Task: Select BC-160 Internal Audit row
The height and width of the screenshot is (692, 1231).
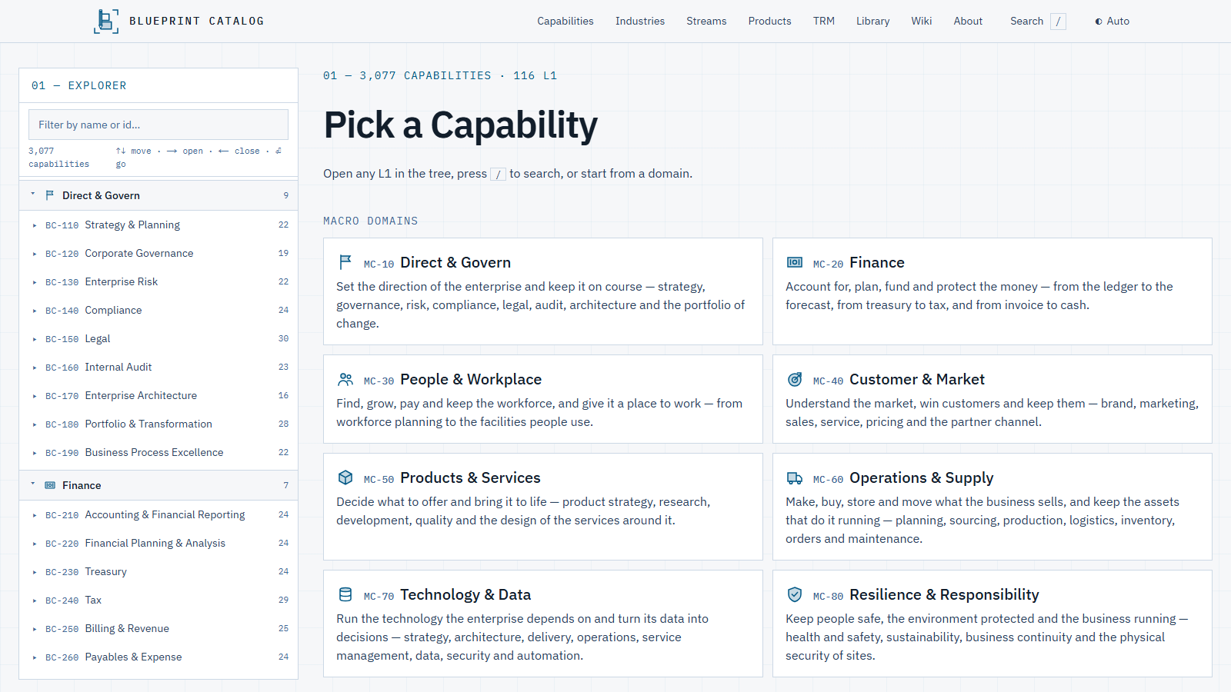Action: [158, 368]
